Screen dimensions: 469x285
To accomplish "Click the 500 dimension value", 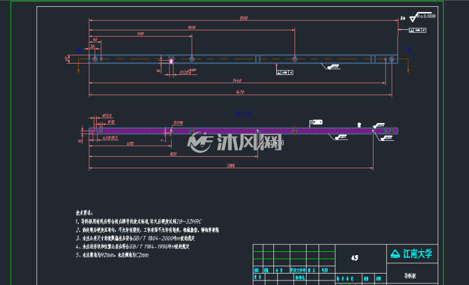I will click(140, 34).
